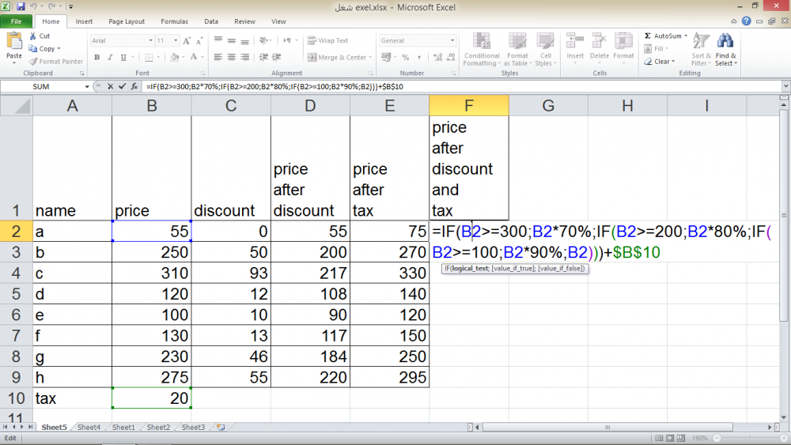Switch to the Data tab

pos(211,21)
